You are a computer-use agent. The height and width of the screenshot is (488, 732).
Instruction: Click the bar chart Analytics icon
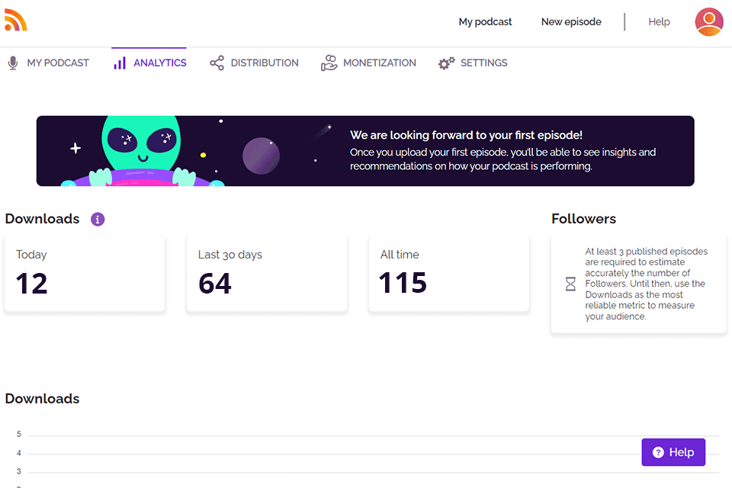pyautogui.click(x=120, y=63)
